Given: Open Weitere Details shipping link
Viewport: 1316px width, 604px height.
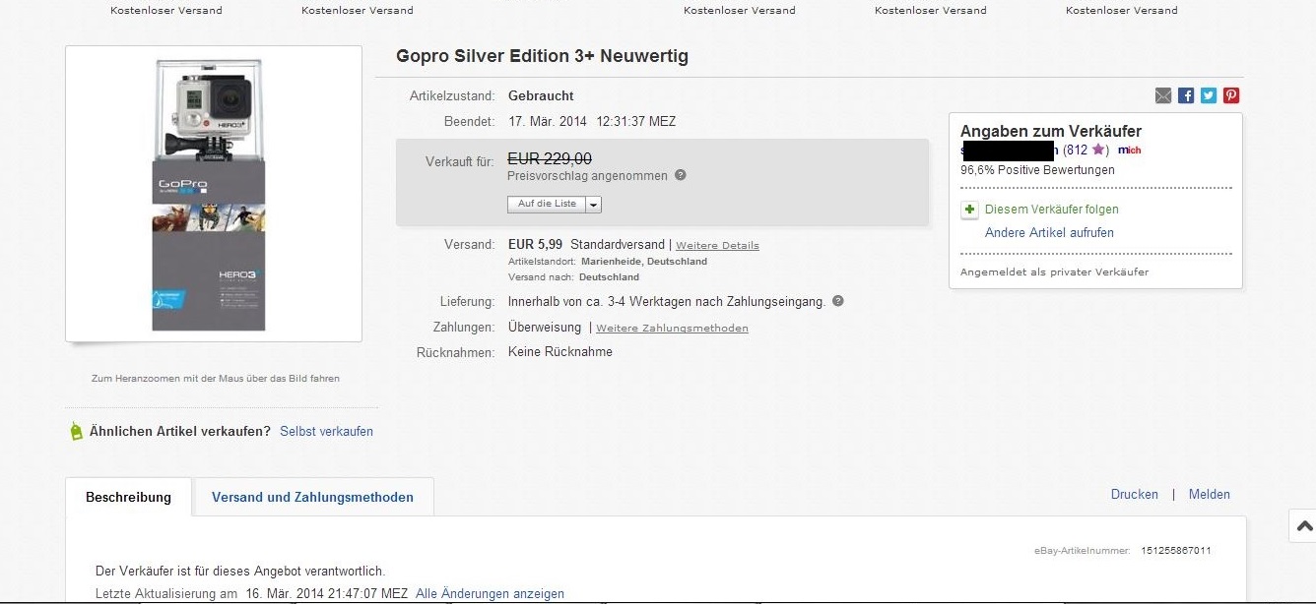Looking at the screenshot, I should tap(717, 245).
